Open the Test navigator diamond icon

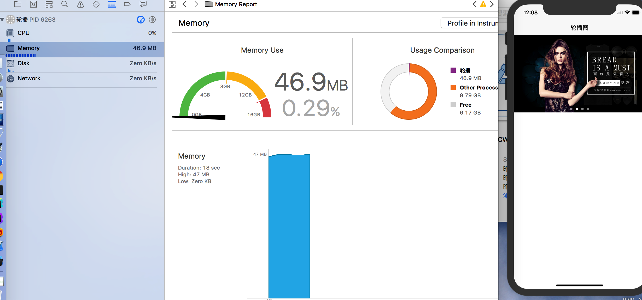coord(96,4)
